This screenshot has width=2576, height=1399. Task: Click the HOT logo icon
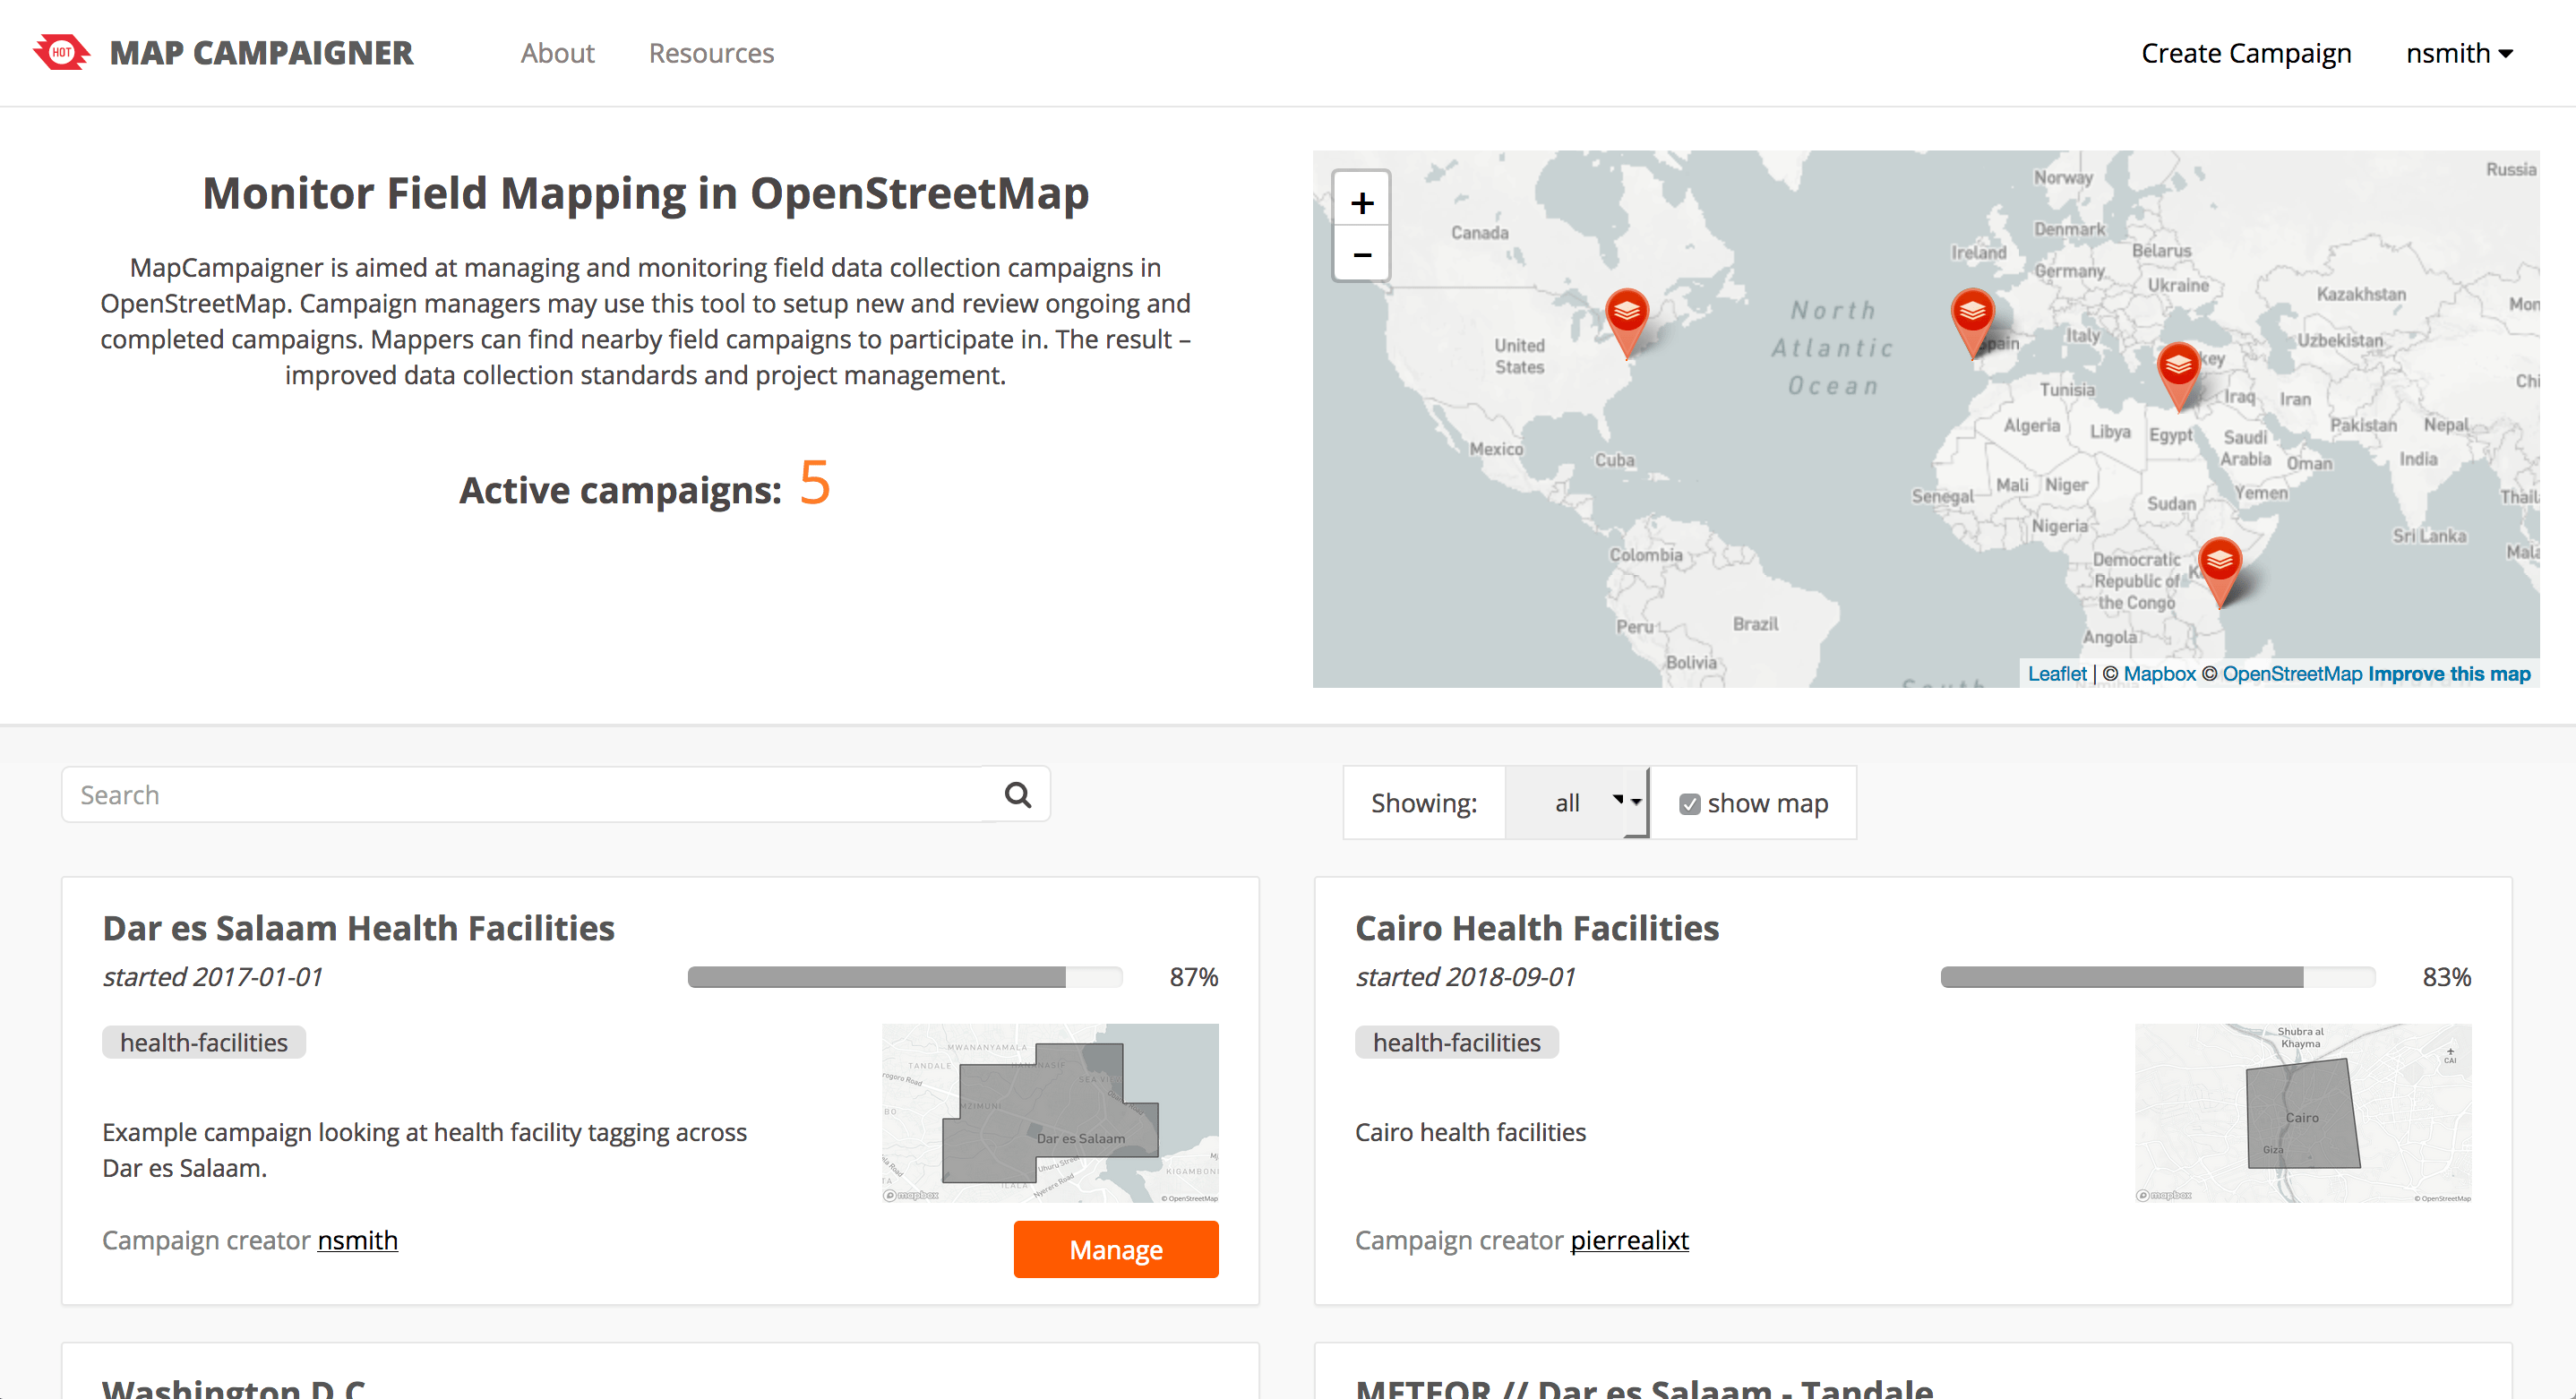[x=61, y=52]
